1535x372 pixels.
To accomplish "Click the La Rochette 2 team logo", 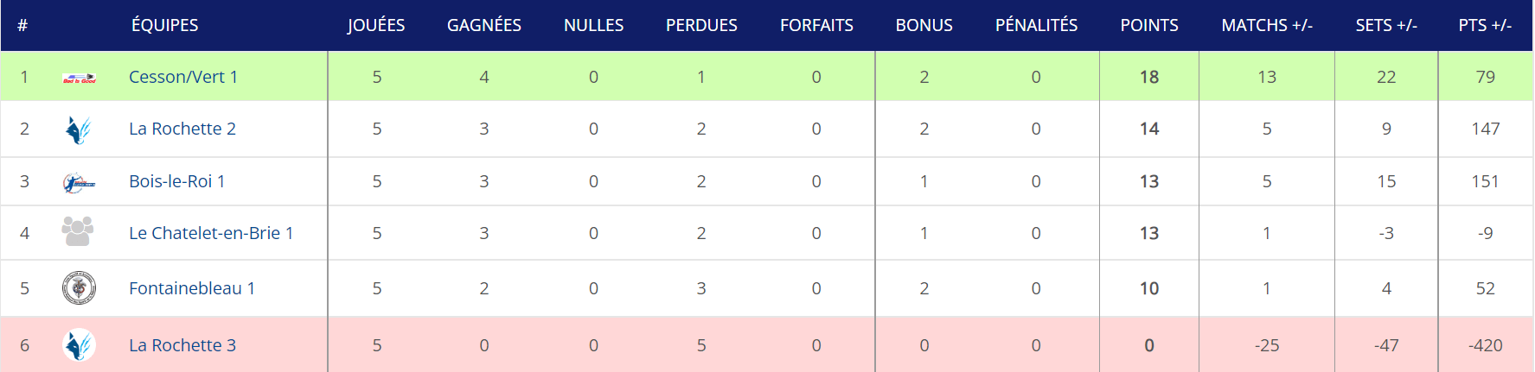I will [x=78, y=129].
